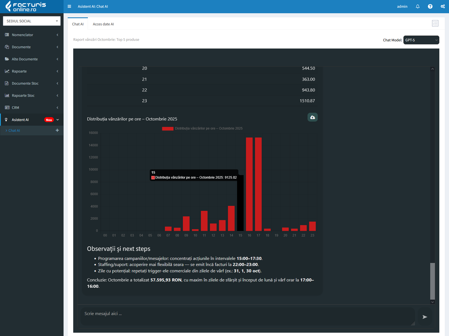
Task: Switch to the Acces date AI tab
Action: click(103, 24)
